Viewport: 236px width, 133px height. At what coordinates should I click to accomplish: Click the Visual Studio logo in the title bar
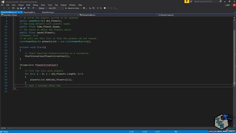(x=3, y=2)
